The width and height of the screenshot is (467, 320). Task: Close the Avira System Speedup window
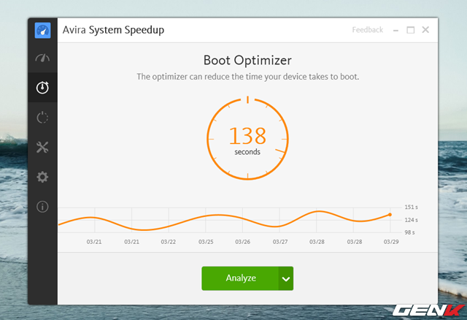click(425, 30)
